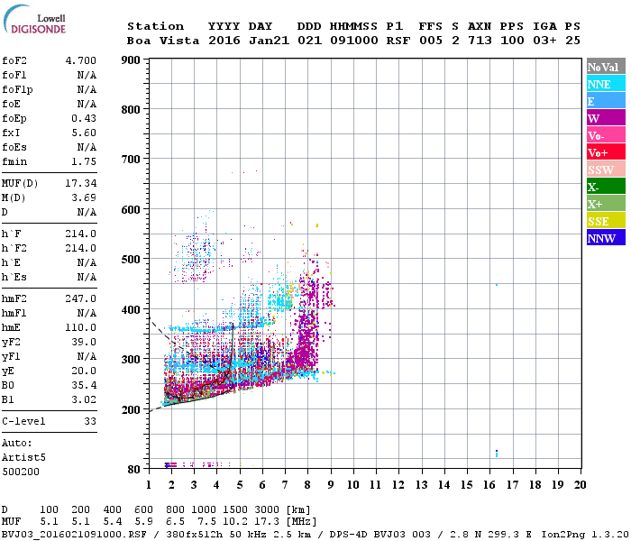Click the SSW light pink legend swatch

click(x=606, y=170)
